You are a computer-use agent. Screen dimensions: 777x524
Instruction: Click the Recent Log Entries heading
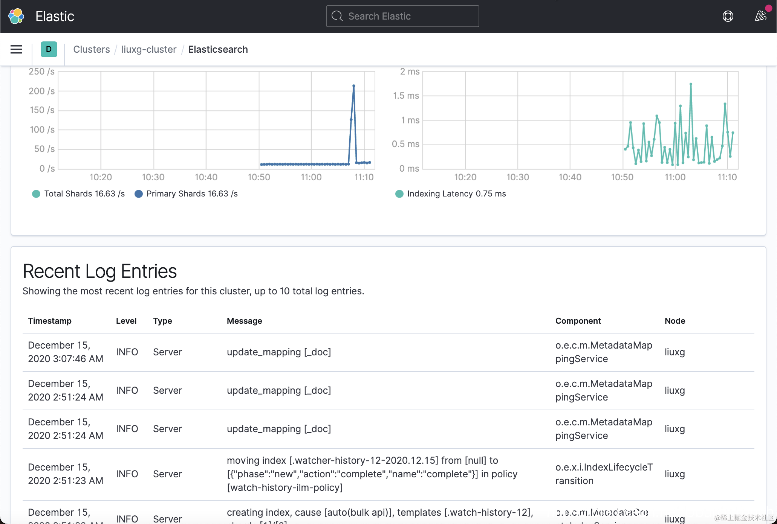point(100,271)
